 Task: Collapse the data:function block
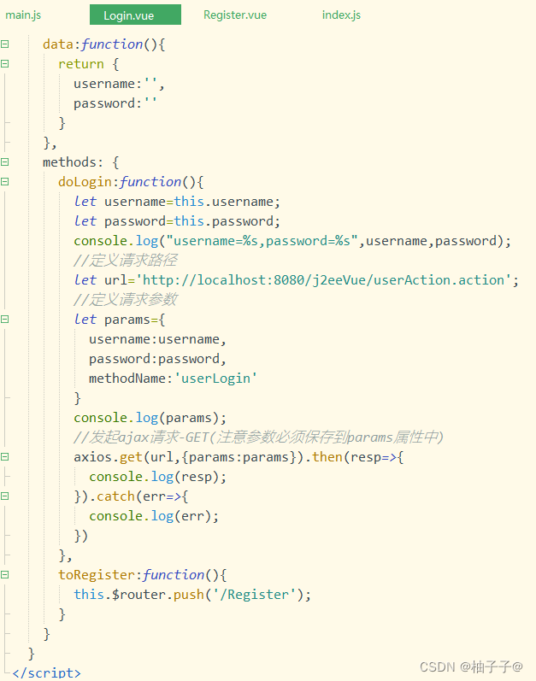[x=5, y=44]
